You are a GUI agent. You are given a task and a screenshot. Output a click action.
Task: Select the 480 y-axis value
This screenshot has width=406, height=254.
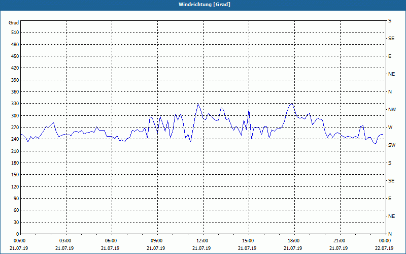click(15, 45)
